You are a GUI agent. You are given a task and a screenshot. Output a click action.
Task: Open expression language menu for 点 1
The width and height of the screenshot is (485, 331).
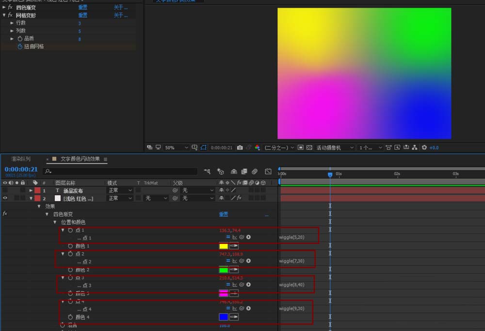(x=248, y=238)
